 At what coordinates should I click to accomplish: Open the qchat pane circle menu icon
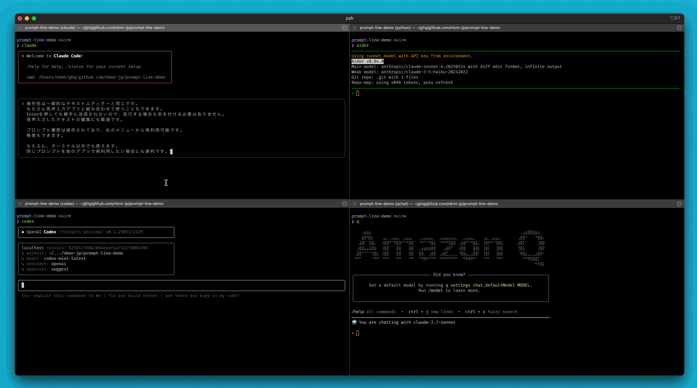679,204
